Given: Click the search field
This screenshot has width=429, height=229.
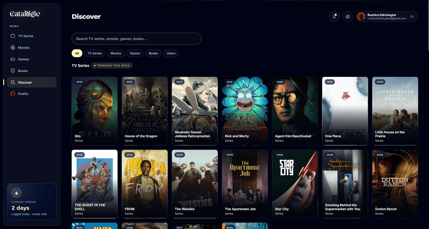Looking at the screenshot, I should pyautogui.click(x=136, y=39).
